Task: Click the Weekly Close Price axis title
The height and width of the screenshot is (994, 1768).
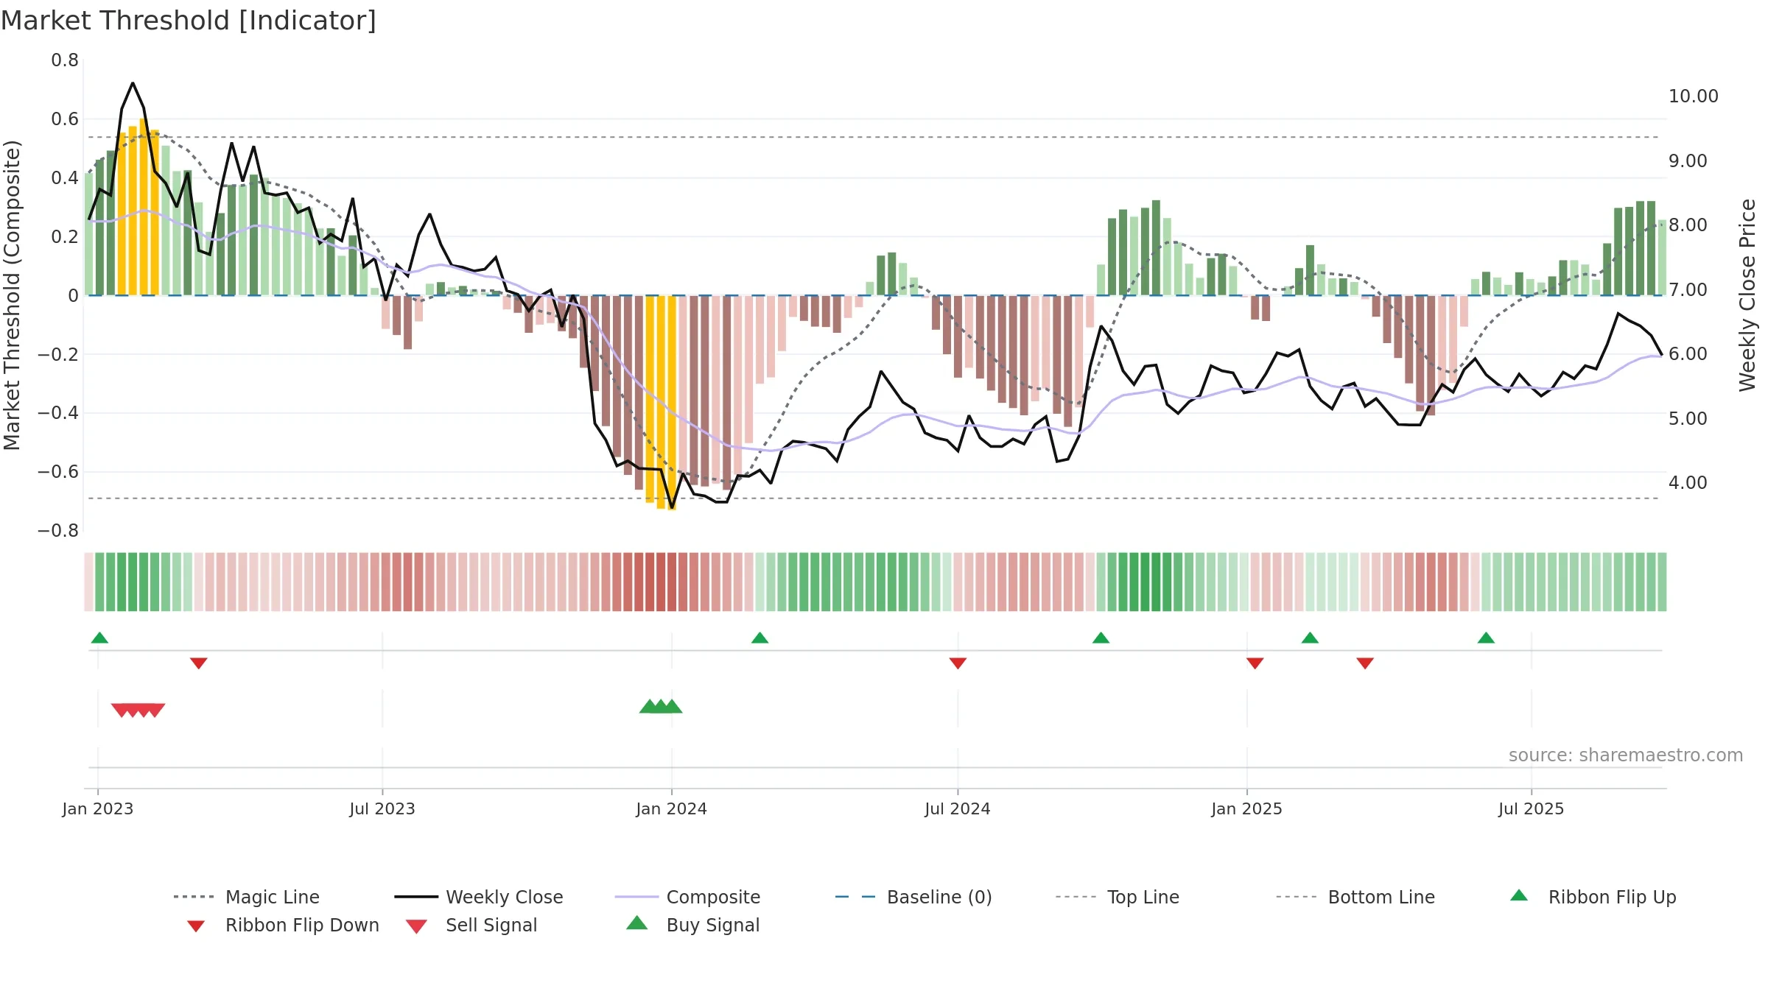Action: coord(1747,295)
